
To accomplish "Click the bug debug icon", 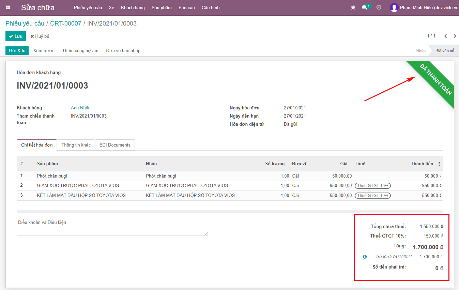I will point(353,7).
